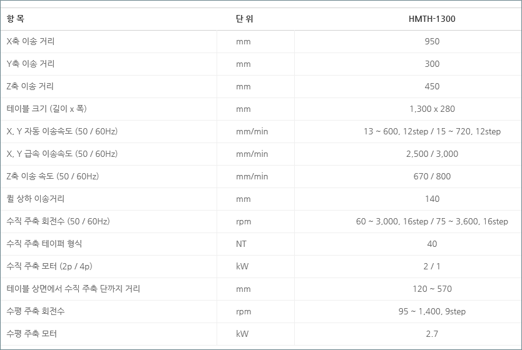This screenshot has height=350, width=522.
Task: Select the X축 이송 거리 row label
Action: [31, 41]
